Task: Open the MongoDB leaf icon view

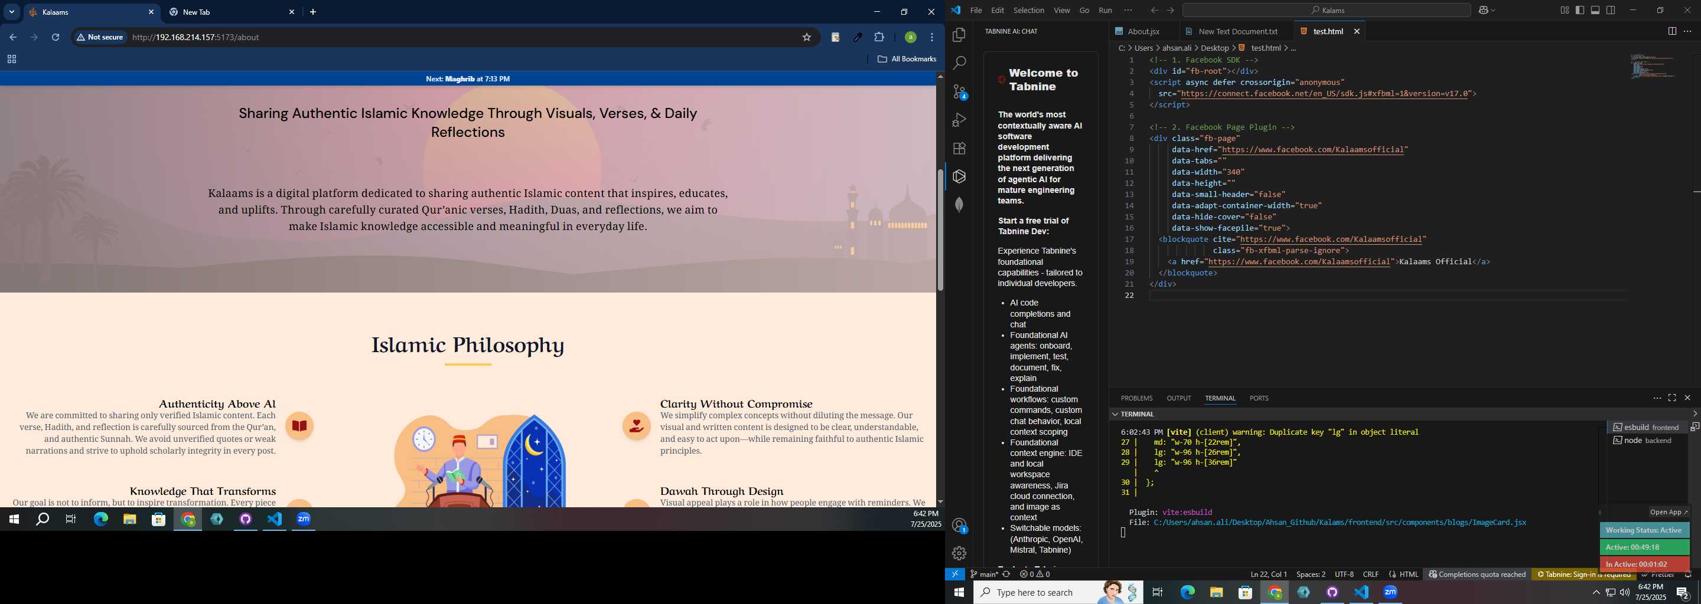Action: [x=959, y=205]
